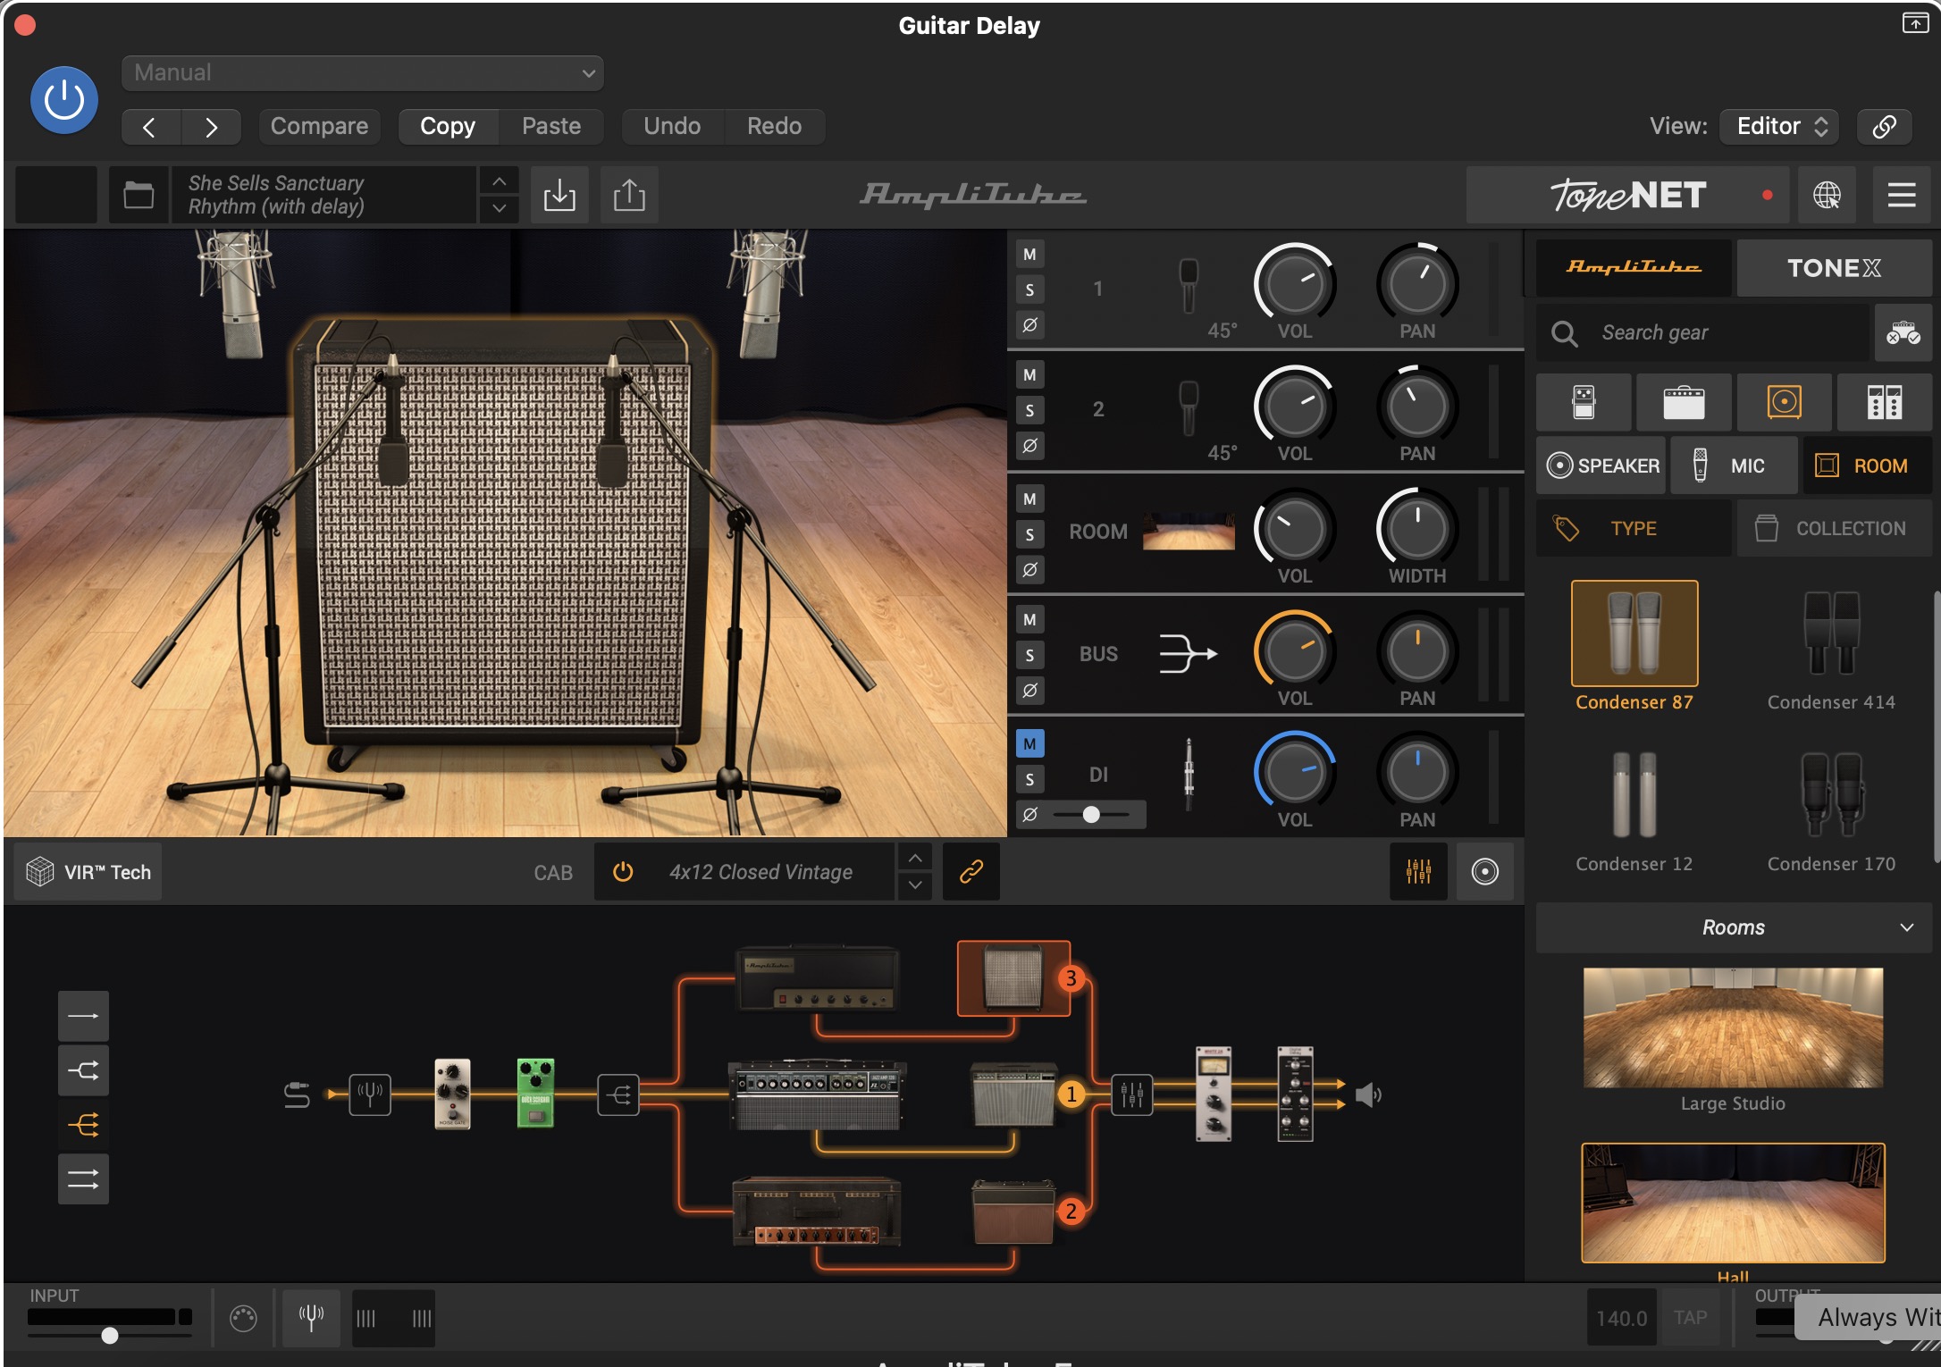Select the SPEAKER tab
This screenshot has width=1941, height=1367.
pos(1601,465)
